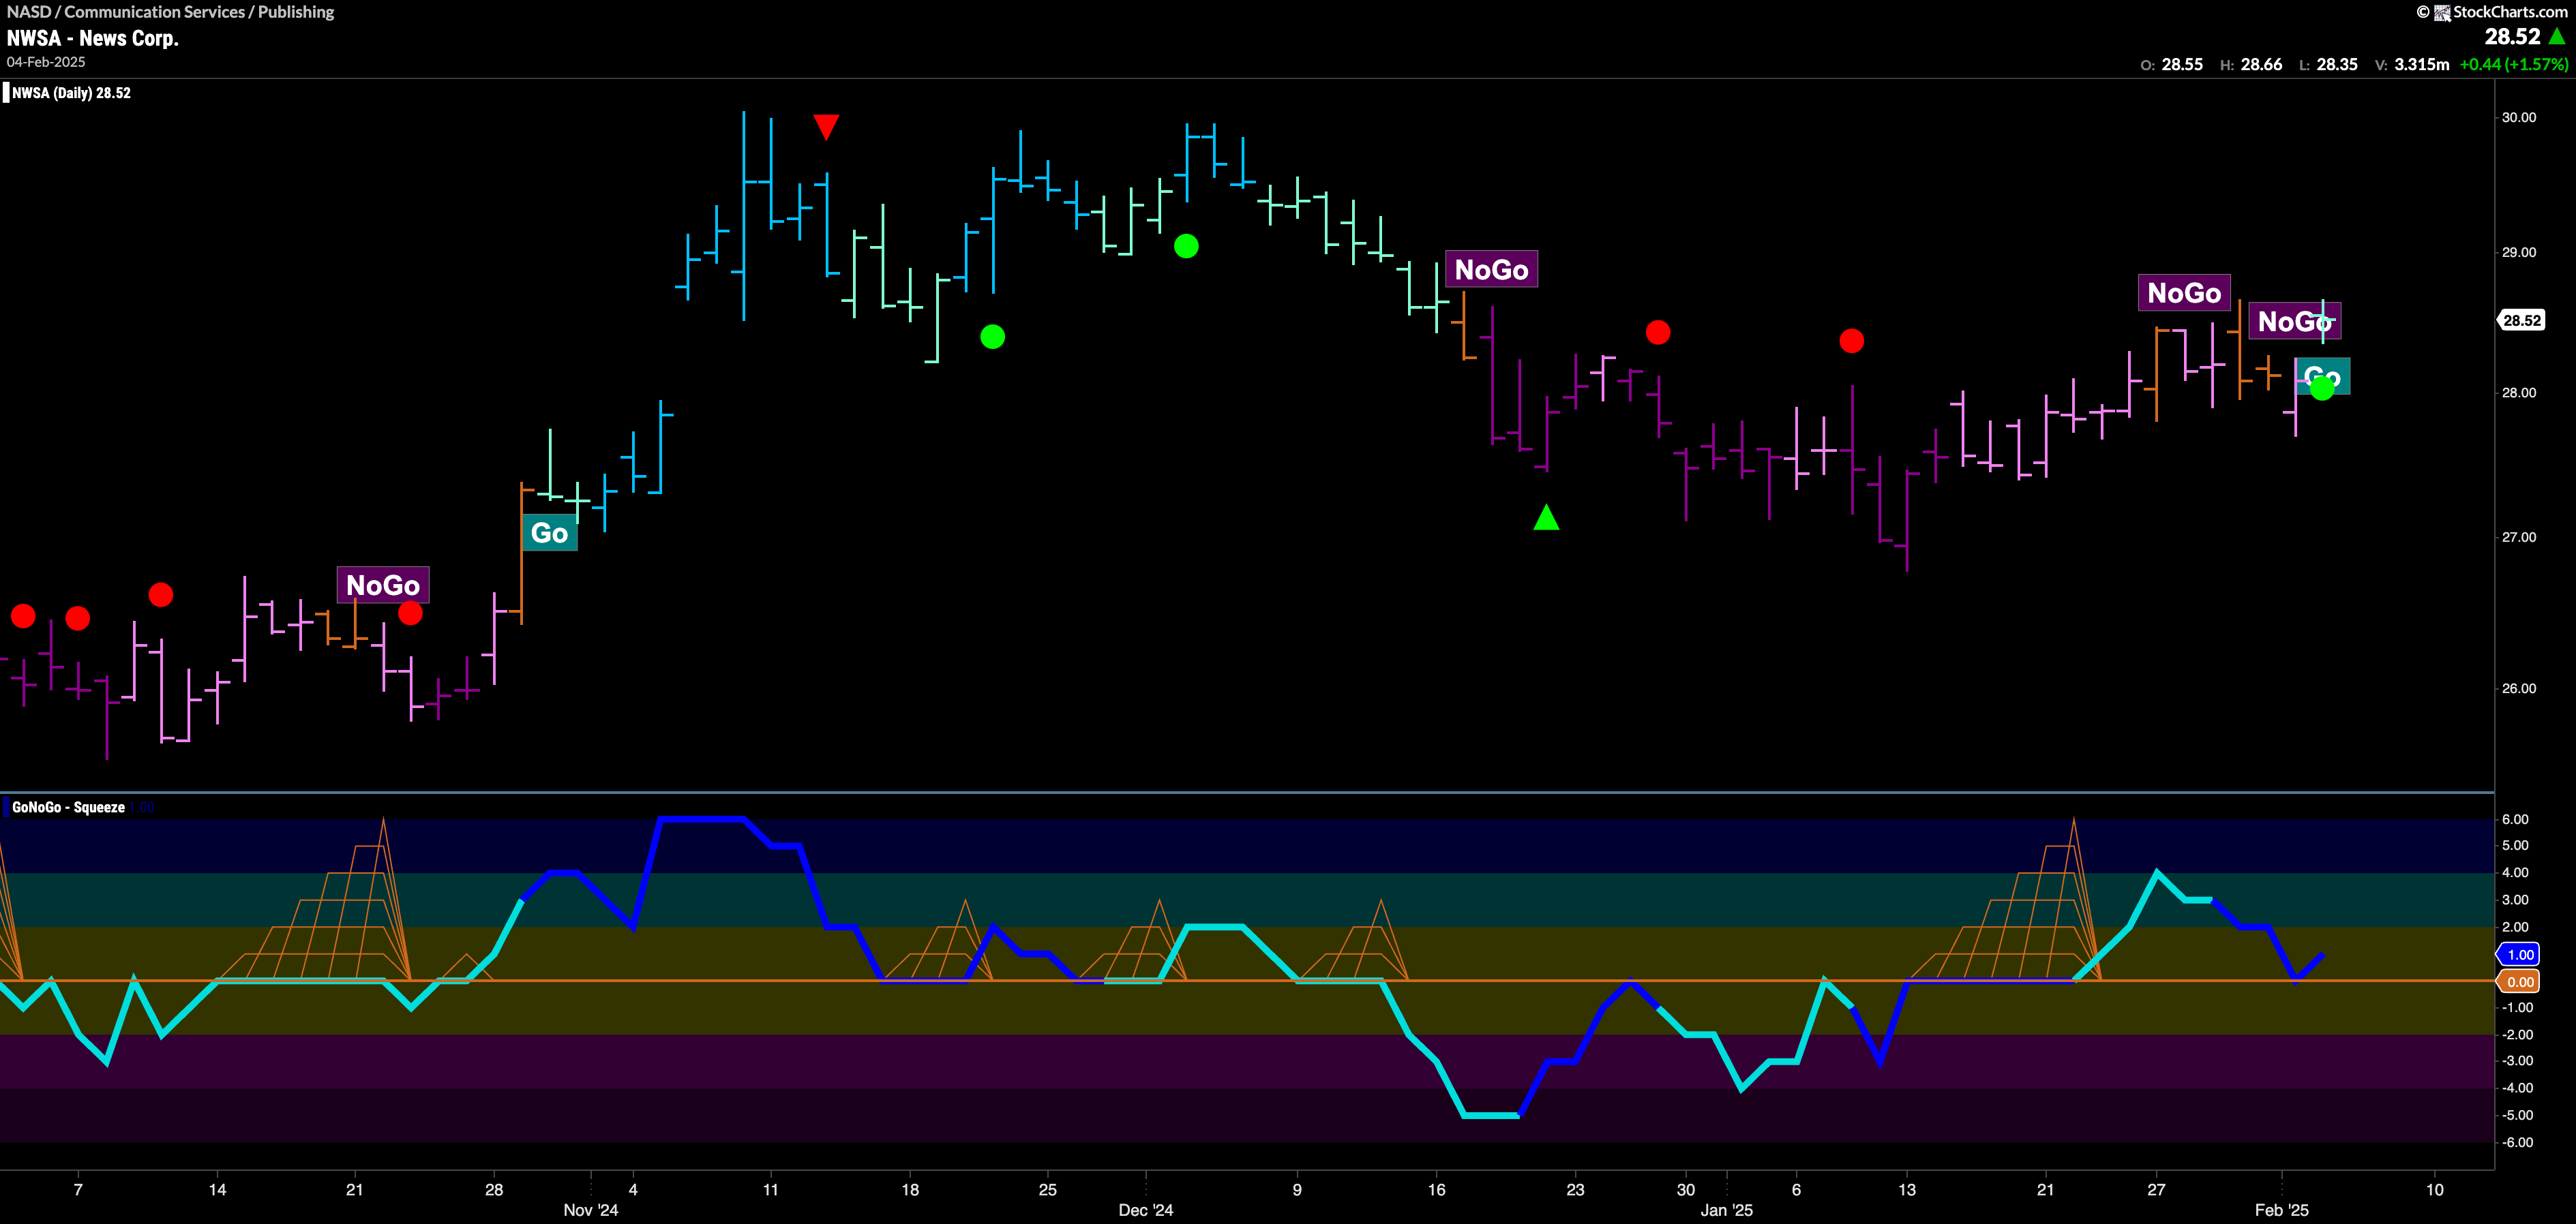Click the GoNoGo - Squeeze panel label
Viewport: 2576px width, 1224px height.
click(x=68, y=808)
